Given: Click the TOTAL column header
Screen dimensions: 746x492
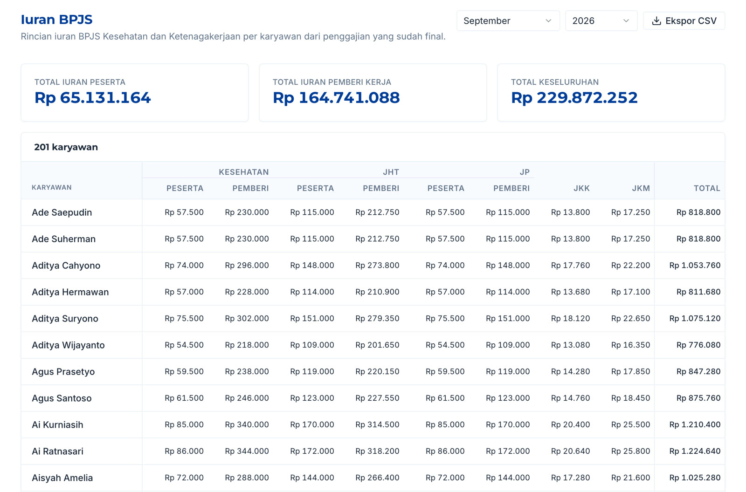Looking at the screenshot, I should pos(707,188).
